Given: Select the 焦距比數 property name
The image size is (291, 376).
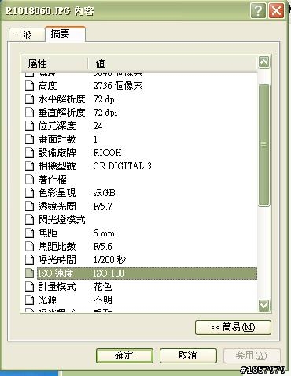Looking at the screenshot, I should coord(57,247).
